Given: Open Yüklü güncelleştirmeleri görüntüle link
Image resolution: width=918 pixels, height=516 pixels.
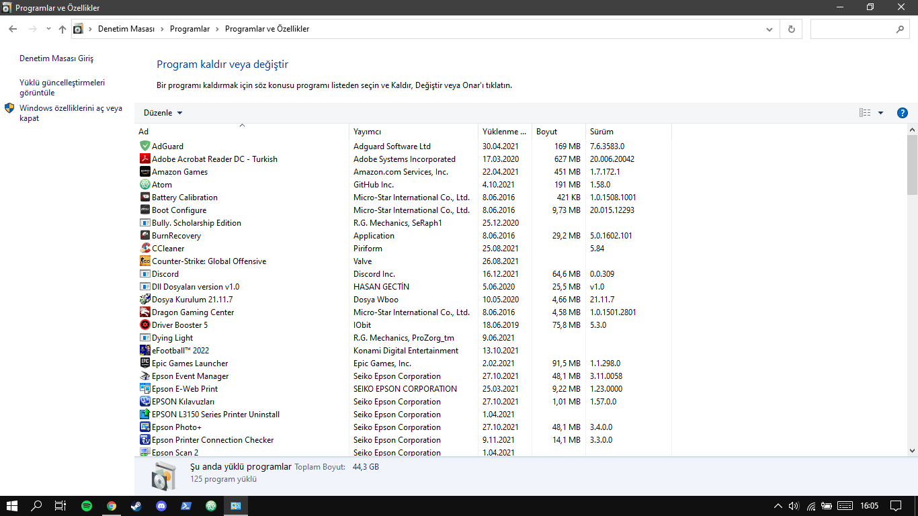Looking at the screenshot, I should click(x=62, y=87).
